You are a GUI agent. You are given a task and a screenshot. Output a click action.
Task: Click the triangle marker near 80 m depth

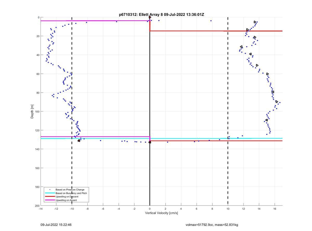[273, 92]
